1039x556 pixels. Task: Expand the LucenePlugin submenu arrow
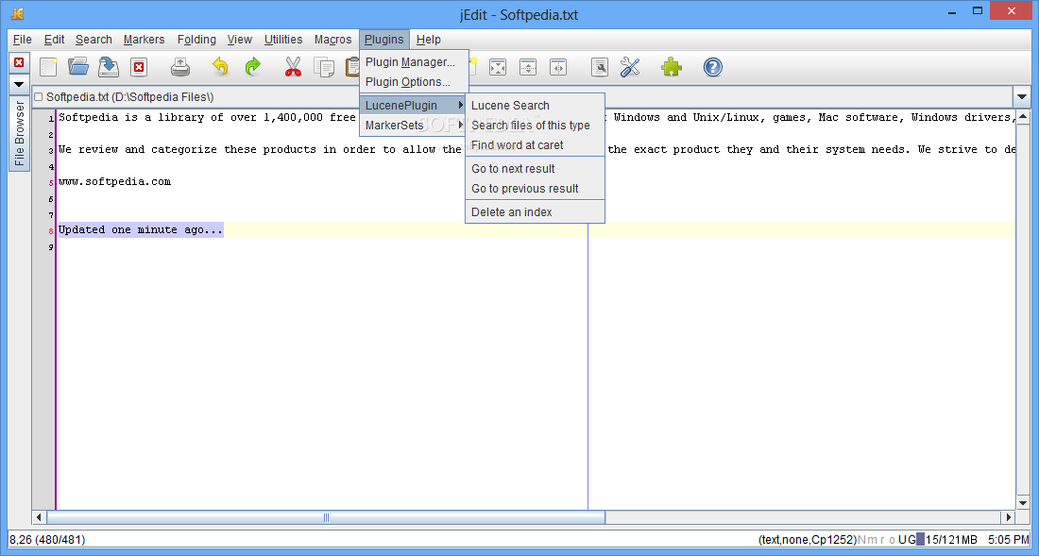pyautogui.click(x=461, y=105)
